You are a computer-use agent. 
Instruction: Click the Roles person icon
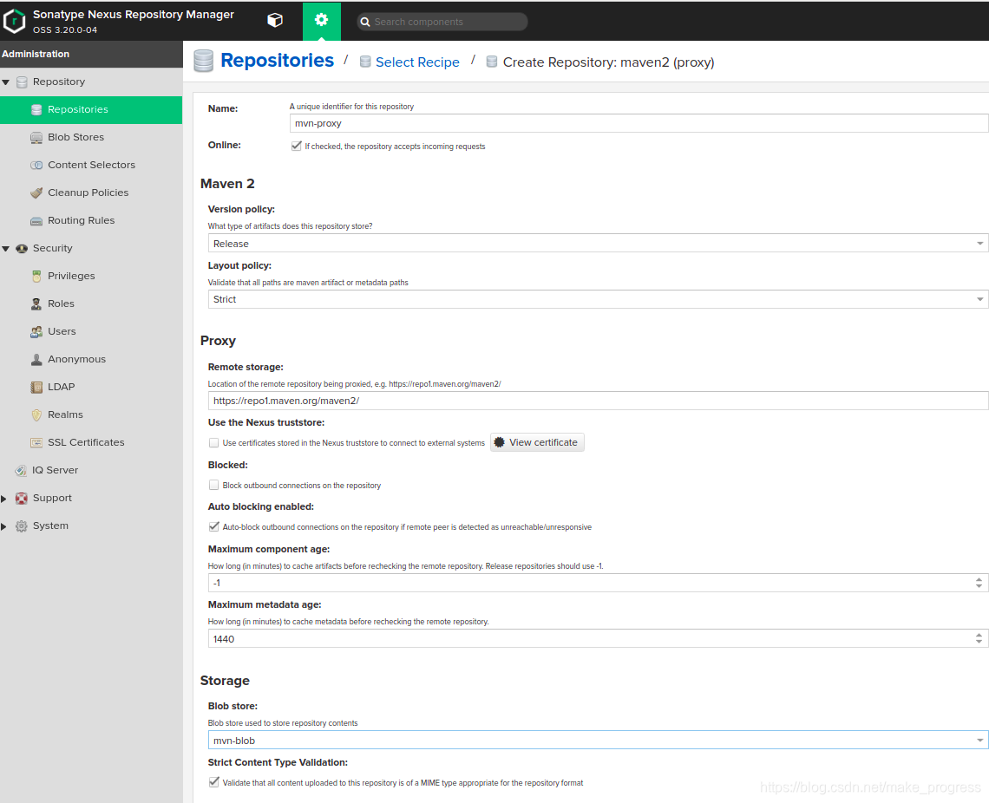(x=36, y=304)
